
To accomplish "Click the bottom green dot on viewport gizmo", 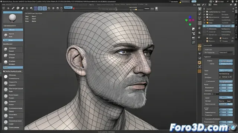I will point(190,24).
